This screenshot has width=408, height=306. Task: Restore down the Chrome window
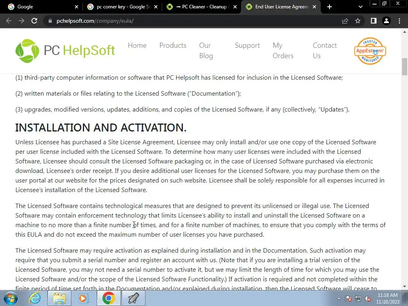[384, 3]
